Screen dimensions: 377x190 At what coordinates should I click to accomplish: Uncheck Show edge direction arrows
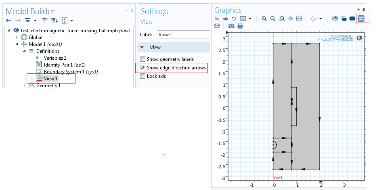[x=143, y=68]
